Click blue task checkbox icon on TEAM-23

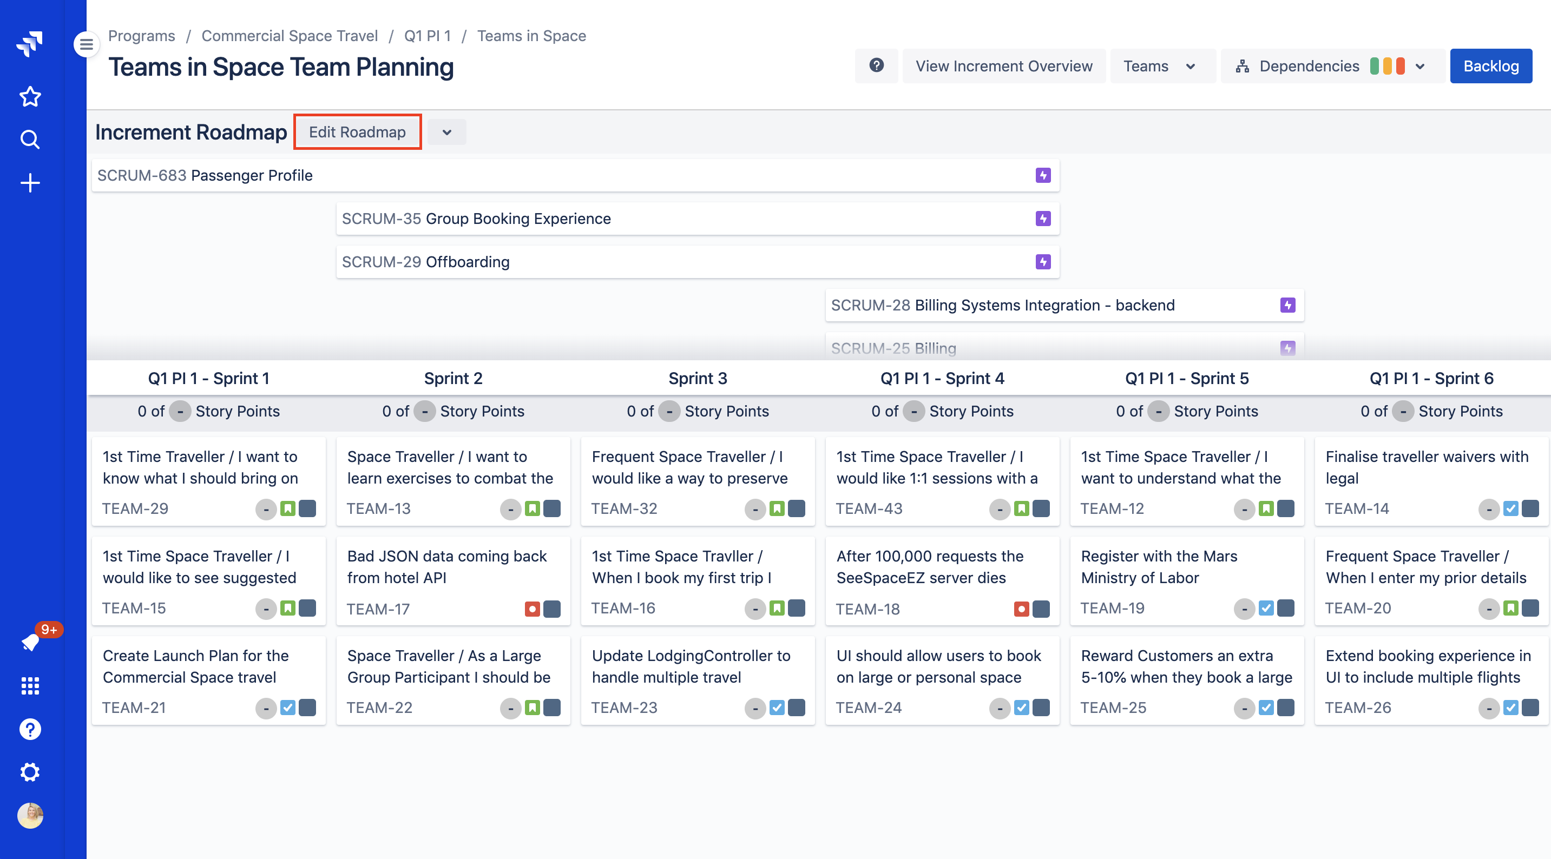(777, 708)
